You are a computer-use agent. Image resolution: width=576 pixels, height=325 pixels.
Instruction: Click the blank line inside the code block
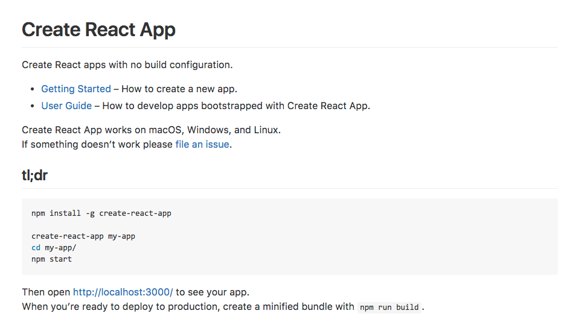coord(181,224)
